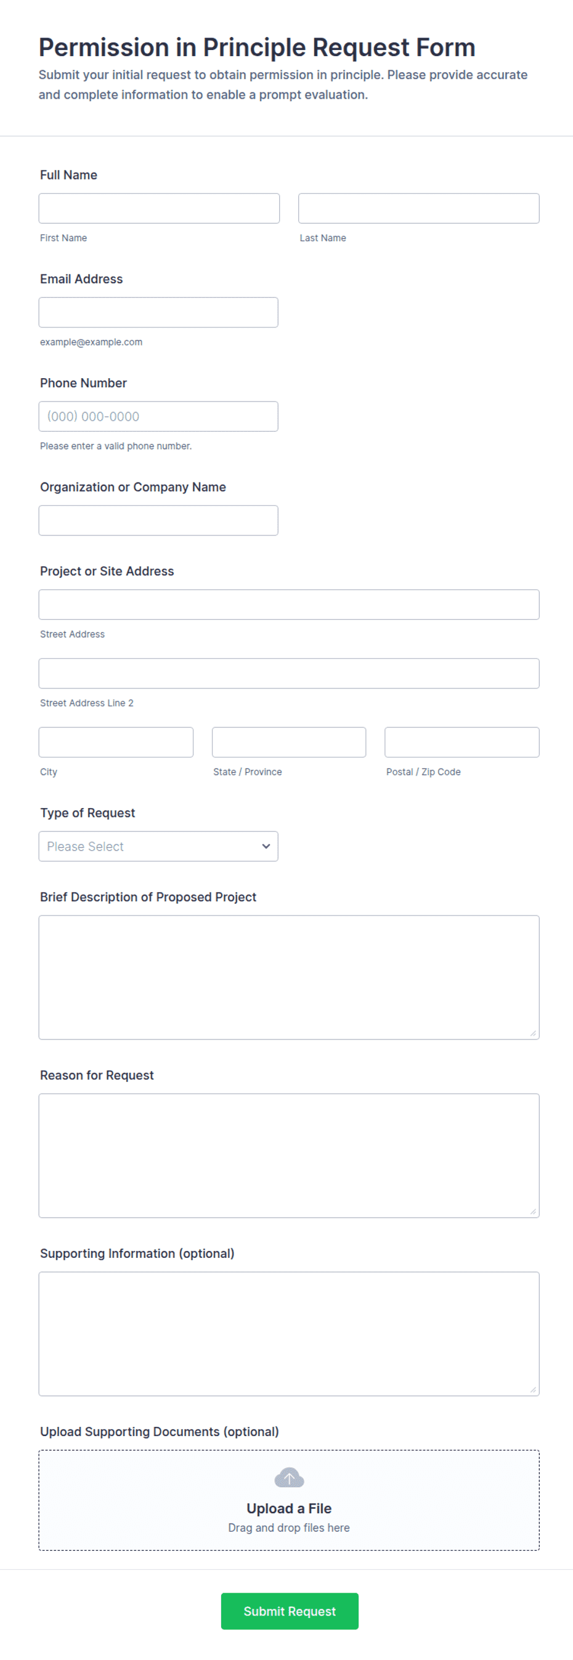
Task: Click the resize handle of Reason for Request textarea
Action: (x=533, y=1212)
